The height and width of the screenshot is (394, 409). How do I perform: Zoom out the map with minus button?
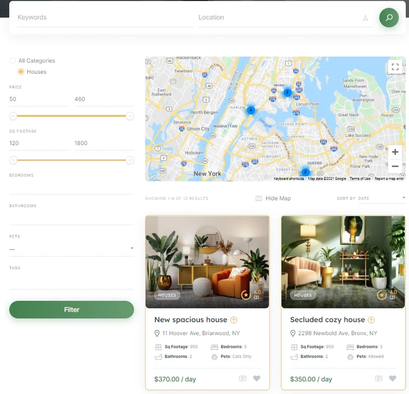[x=395, y=166]
